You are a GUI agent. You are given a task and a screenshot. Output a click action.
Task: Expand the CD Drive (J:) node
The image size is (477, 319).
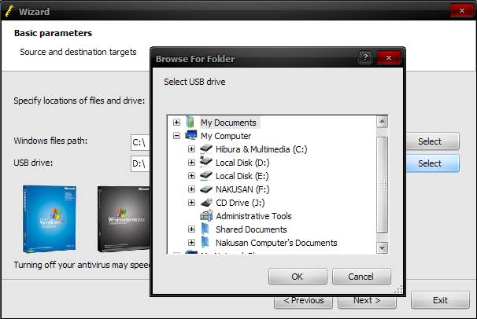[191, 203]
